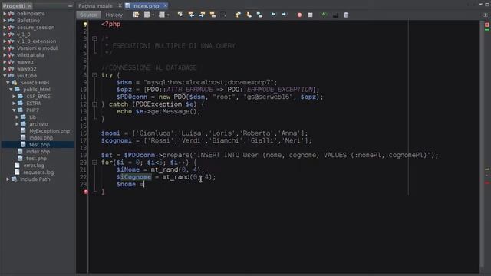Click the light bulb hint on line 1

(x=85, y=25)
